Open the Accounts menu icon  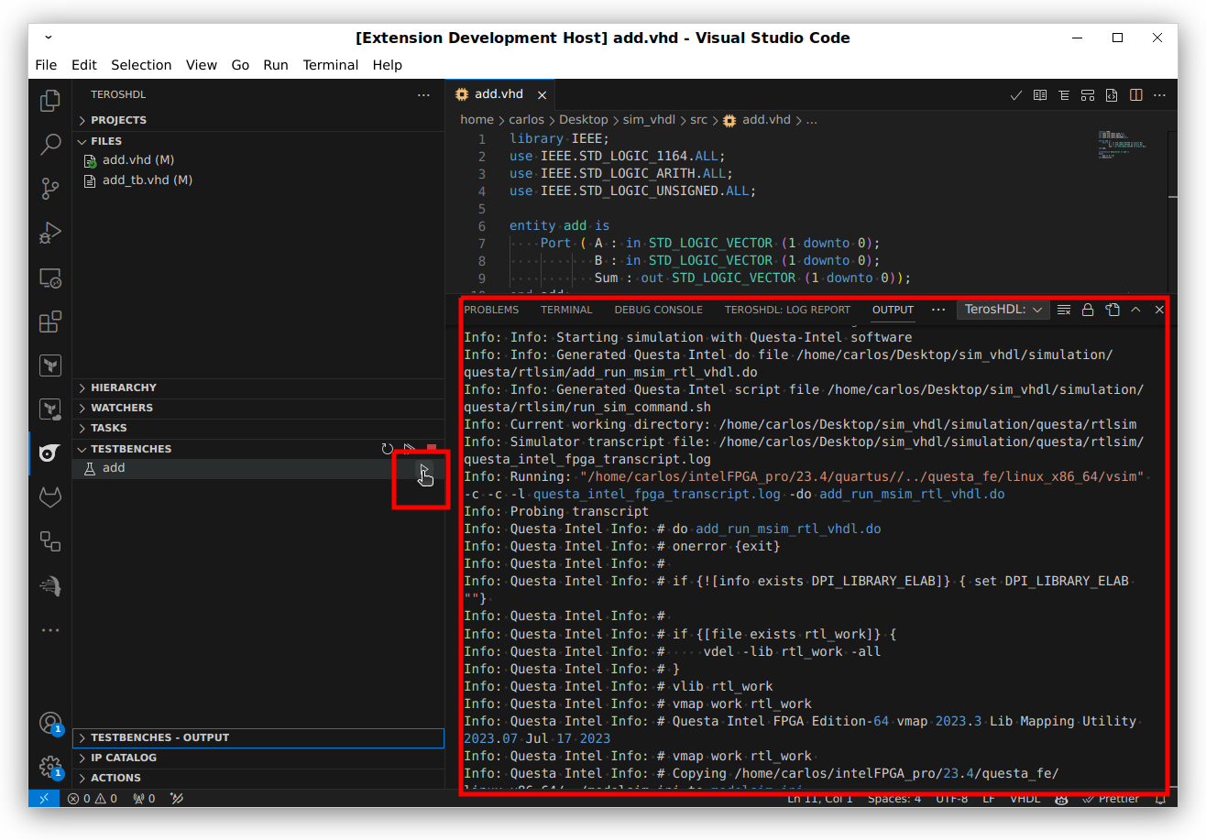coord(50,723)
